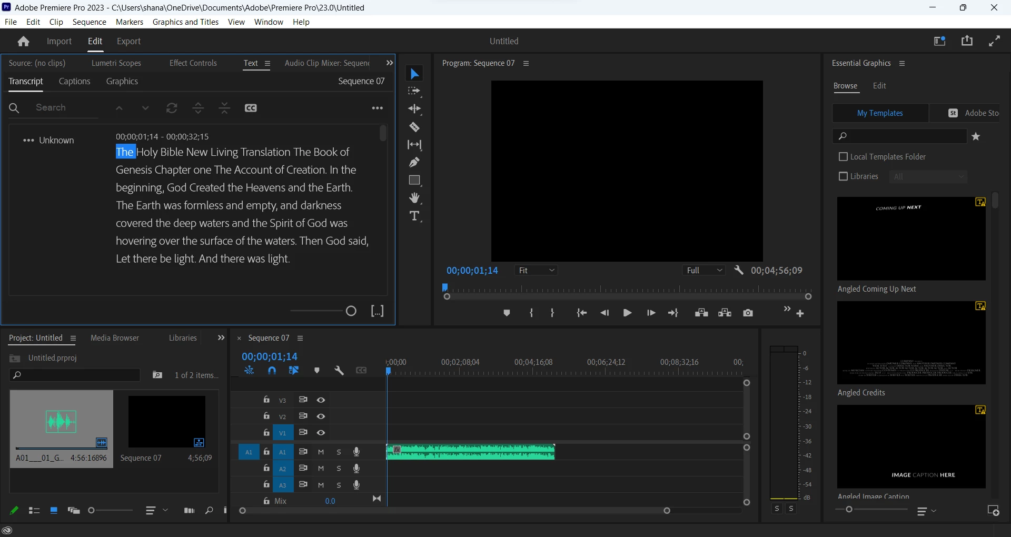
Task: Add Marker in Program monitor
Action: [x=507, y=313]
